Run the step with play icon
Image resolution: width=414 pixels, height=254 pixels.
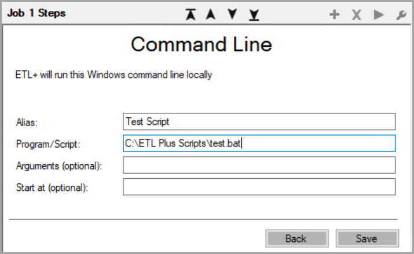tap(379, 15)
